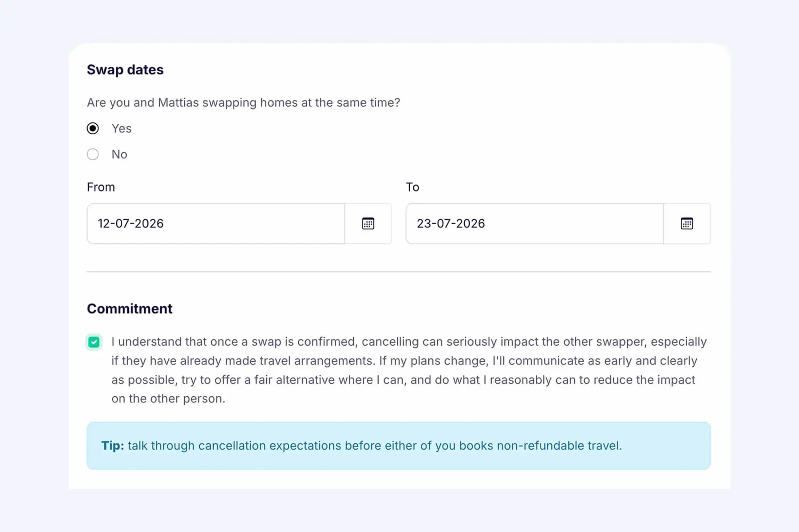
Task: Click the Swap dates heading
Action: click(125, 70)
